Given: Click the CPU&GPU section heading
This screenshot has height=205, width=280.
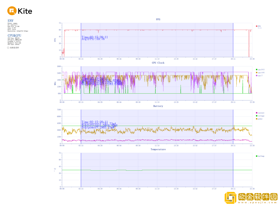Looking at the screenshot, I should pos(14,36).
